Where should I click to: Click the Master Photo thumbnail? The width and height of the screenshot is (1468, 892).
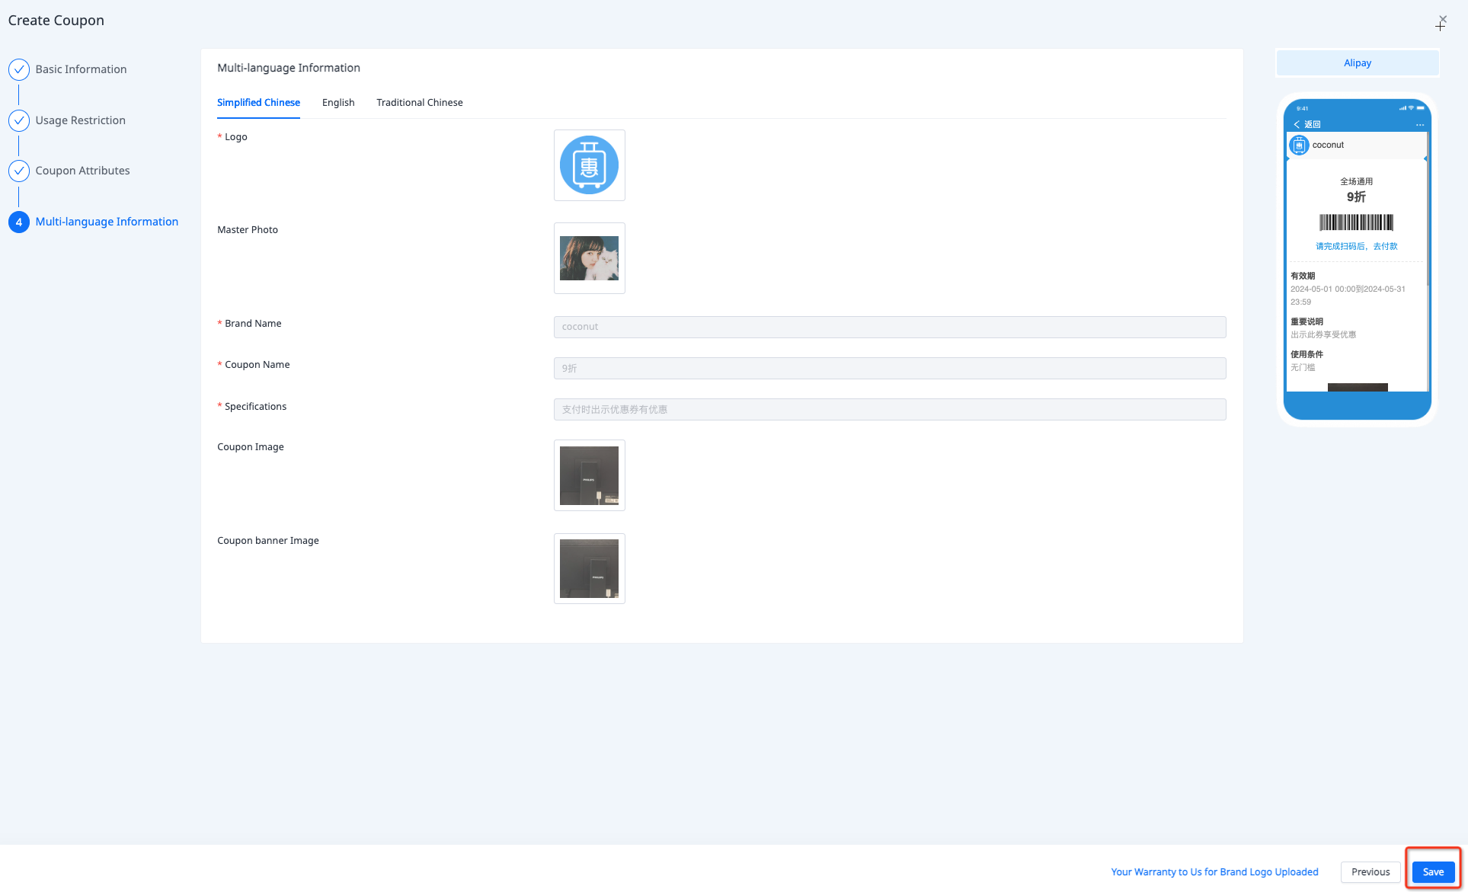tap(589, 258)
